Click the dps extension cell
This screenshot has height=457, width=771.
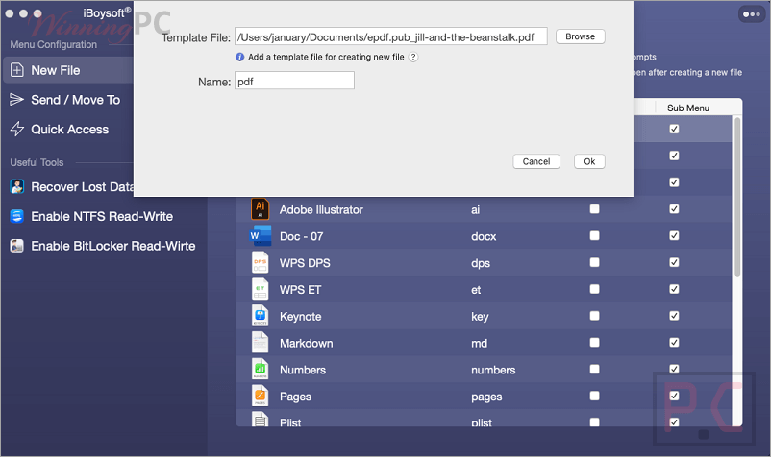(481, 263)
